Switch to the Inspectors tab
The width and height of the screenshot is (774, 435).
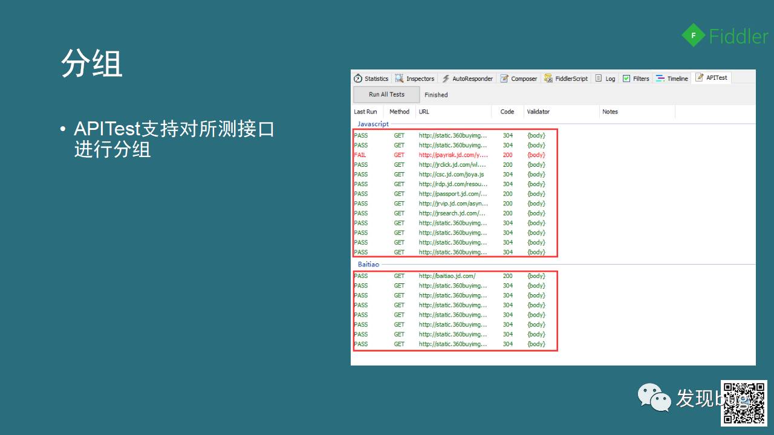415,79
